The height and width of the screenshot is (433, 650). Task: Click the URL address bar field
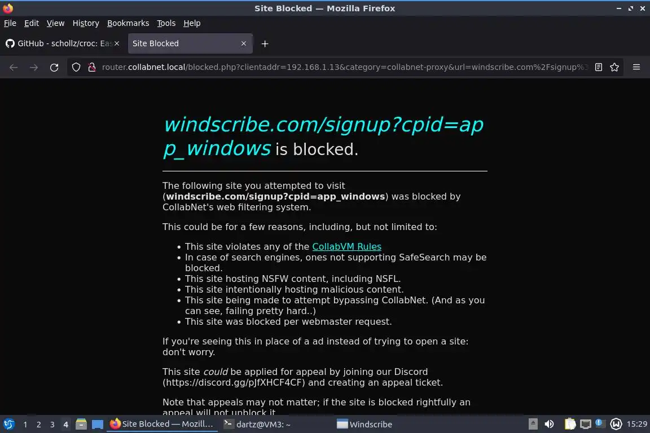(344, 67)
